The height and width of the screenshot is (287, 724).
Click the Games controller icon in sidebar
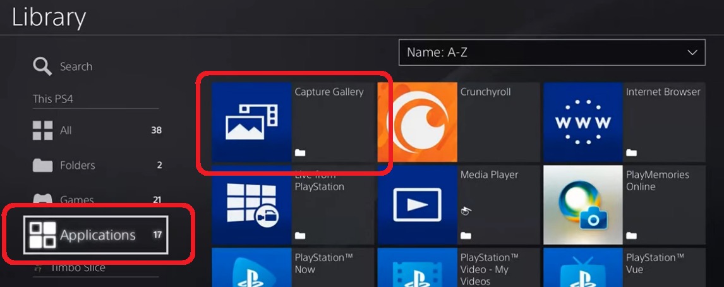pos(42,198)
